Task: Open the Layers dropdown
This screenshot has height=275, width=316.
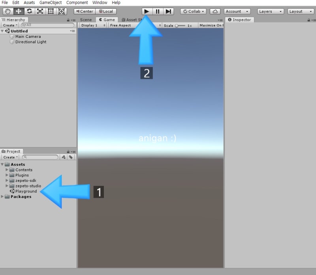Action: click(271, 11)
